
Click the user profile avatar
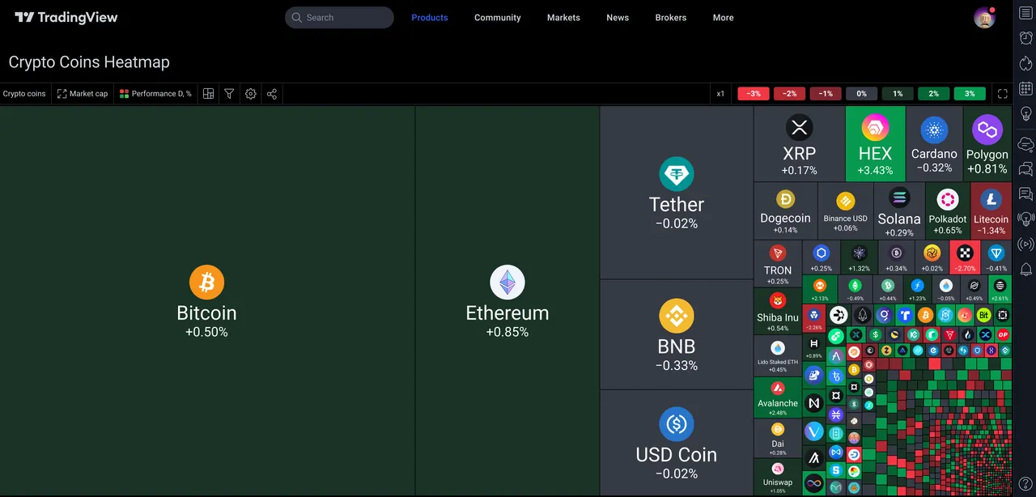(x=984, y=18)
